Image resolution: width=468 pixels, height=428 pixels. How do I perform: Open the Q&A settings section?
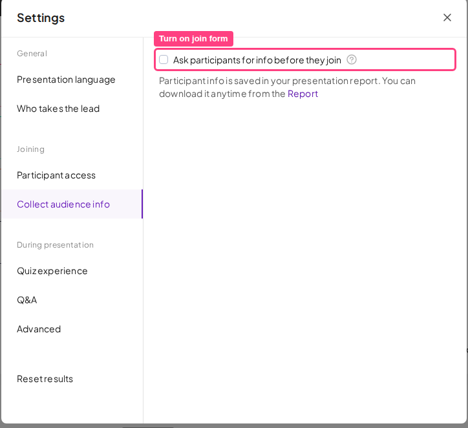pyautogui.click(x=72, y=300)
